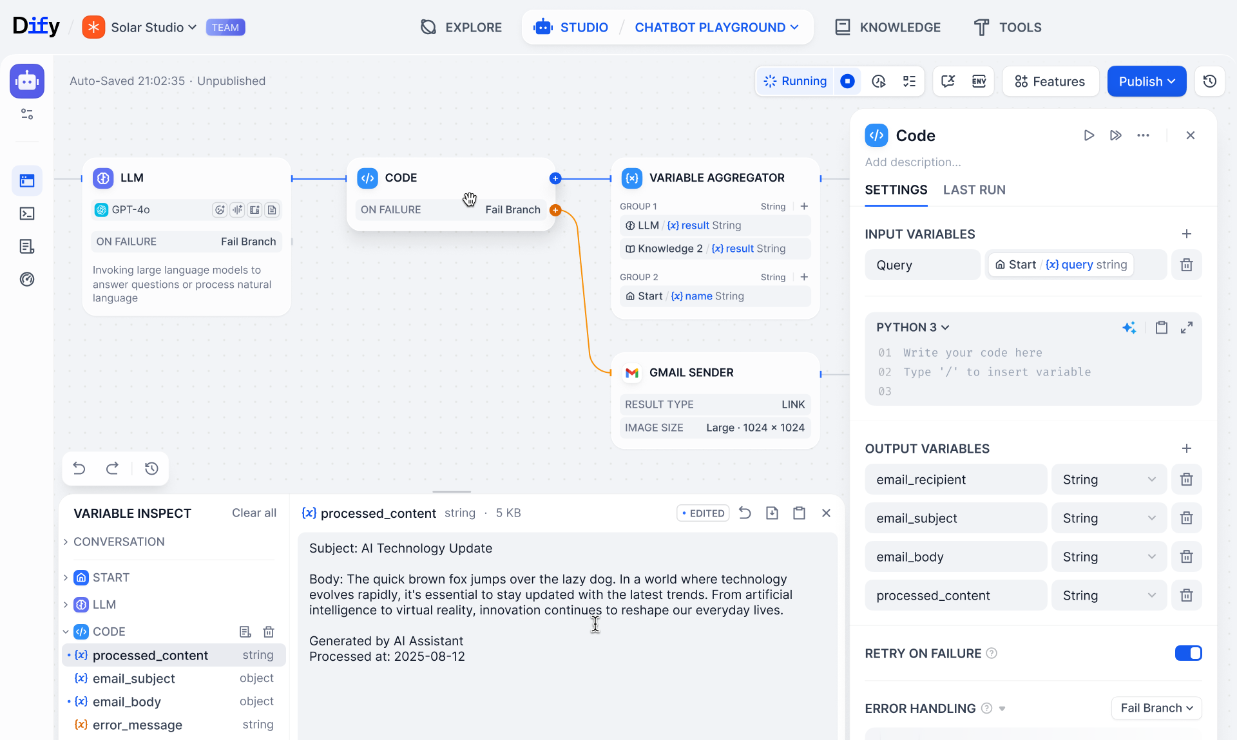The width and height of the screenshot is (1237, 740).
Task: Open the Chatbot Playground app dropdown
Action: 716,27
